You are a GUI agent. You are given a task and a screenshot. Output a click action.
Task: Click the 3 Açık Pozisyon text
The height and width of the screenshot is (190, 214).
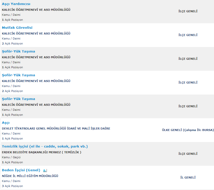13,186
